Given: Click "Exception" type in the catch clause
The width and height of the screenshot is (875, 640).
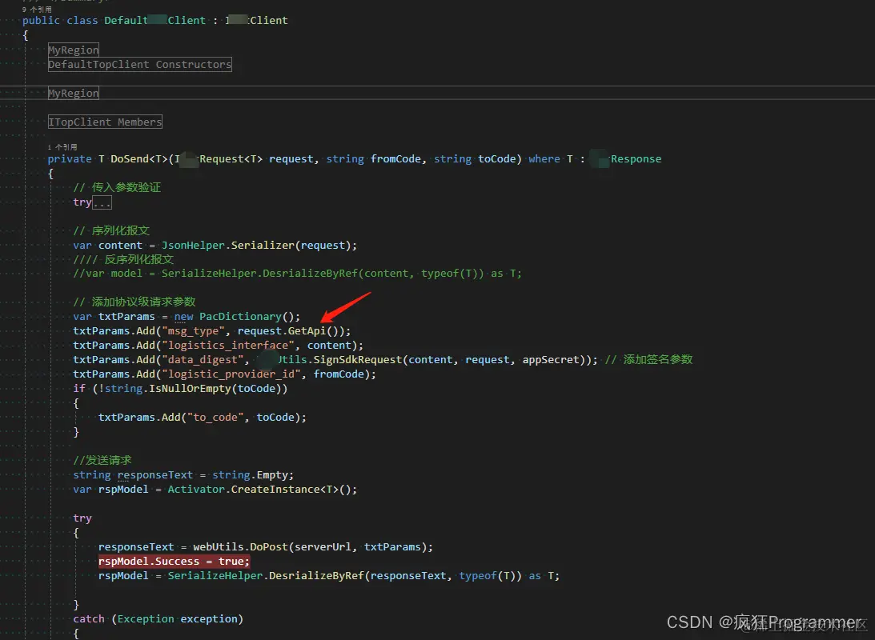Looking at the screenshot, I should click(146, 619).
